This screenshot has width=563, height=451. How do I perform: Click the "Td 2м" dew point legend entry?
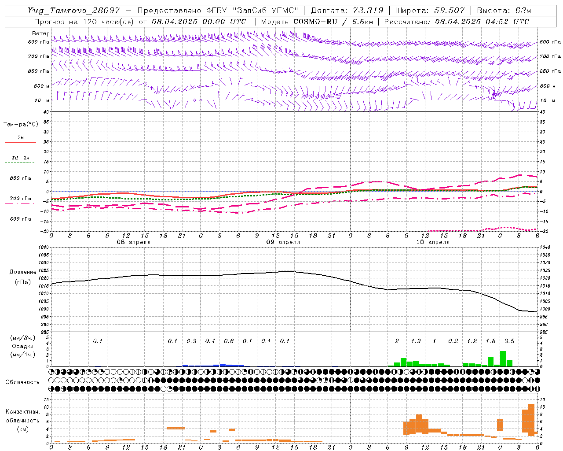point(20,158)
